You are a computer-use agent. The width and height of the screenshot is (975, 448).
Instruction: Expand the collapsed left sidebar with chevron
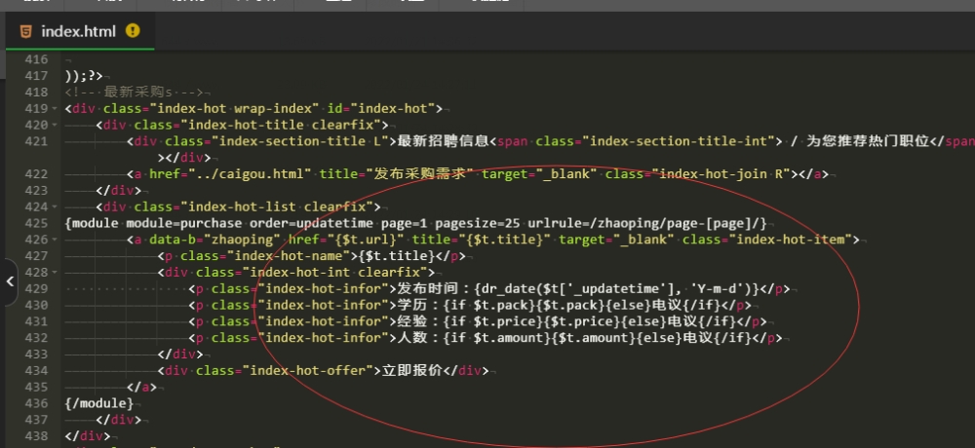pos(10,281)
